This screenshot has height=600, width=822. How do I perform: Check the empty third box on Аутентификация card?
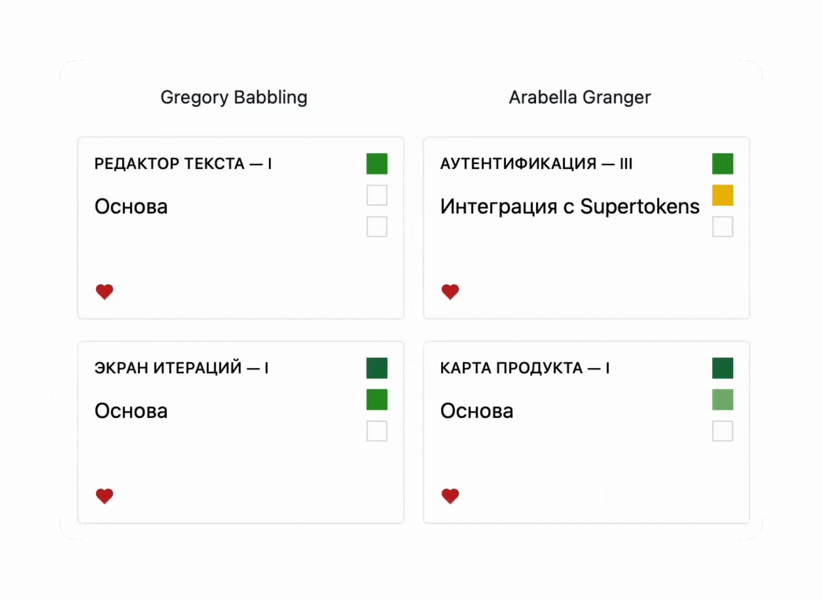(723, 227)
